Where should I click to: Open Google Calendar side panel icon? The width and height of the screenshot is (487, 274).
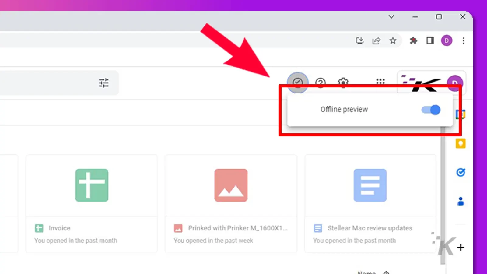pos(461,114)
